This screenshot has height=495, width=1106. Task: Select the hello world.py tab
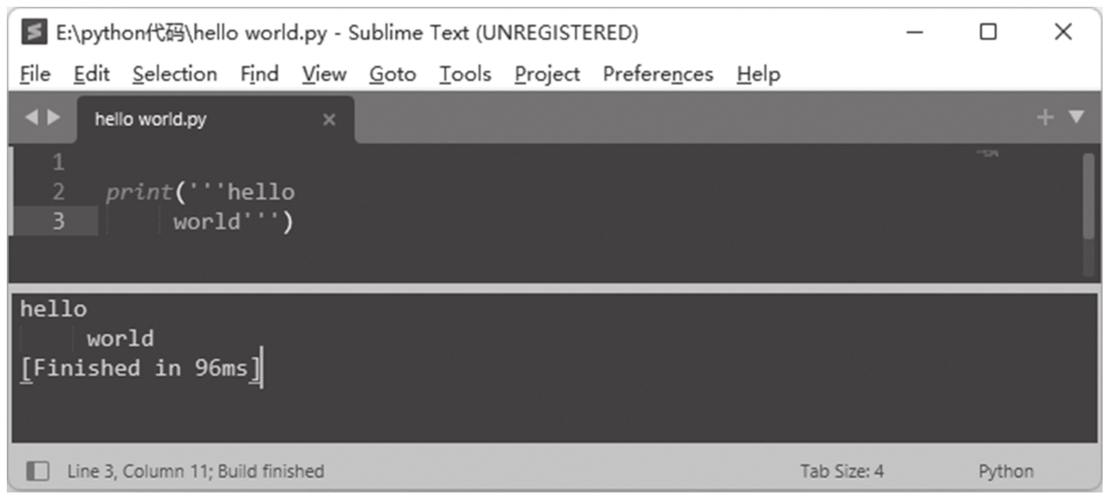151,119
